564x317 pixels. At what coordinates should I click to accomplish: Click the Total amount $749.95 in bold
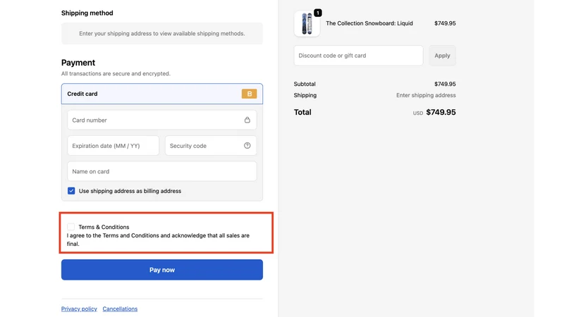[441, 112]
